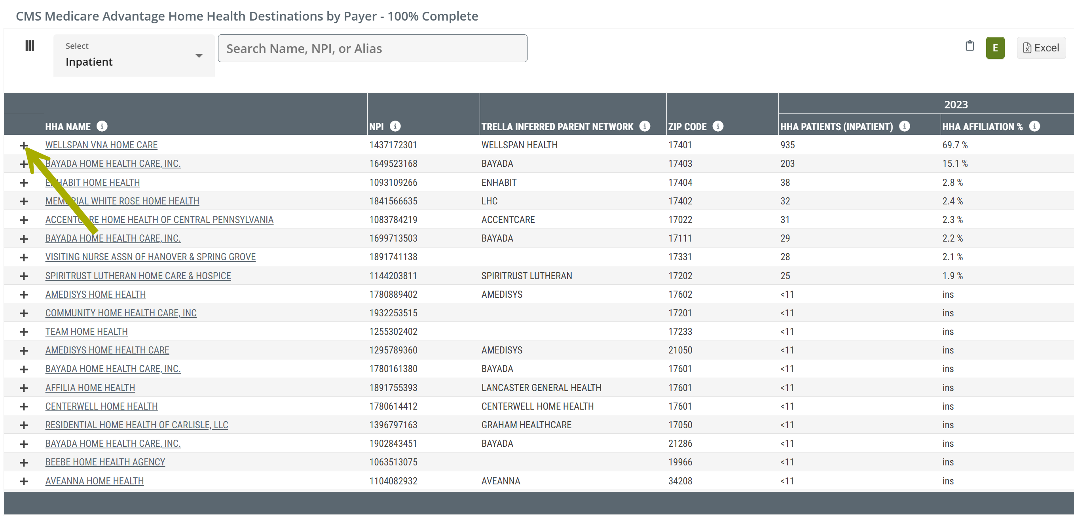Click the Search Name, NPI, or Alias field
This screenshot has width=1074, height=516.
point(372,49)
